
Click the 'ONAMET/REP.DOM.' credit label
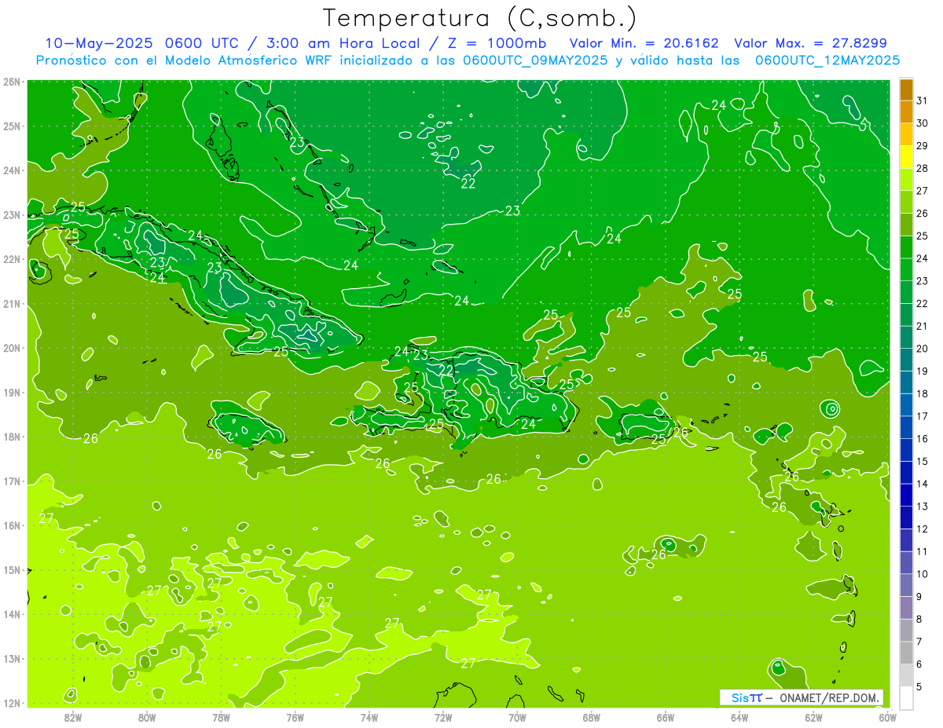pos(828,698)
